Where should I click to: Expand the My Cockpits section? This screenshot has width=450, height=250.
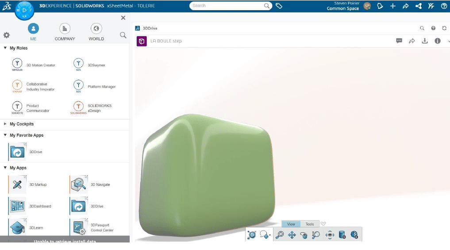click(5, 124)
